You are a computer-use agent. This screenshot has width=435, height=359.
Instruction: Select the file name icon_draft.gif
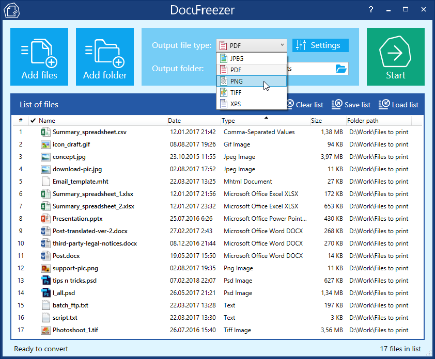(71, 144)
